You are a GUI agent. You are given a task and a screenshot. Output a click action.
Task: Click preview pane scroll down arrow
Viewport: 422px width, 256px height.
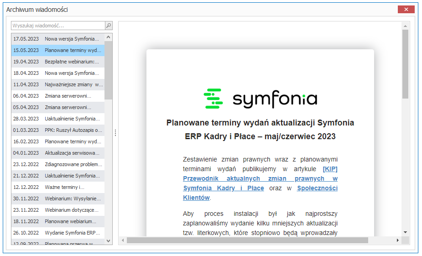pyautogui.click(x=405, y=232)
